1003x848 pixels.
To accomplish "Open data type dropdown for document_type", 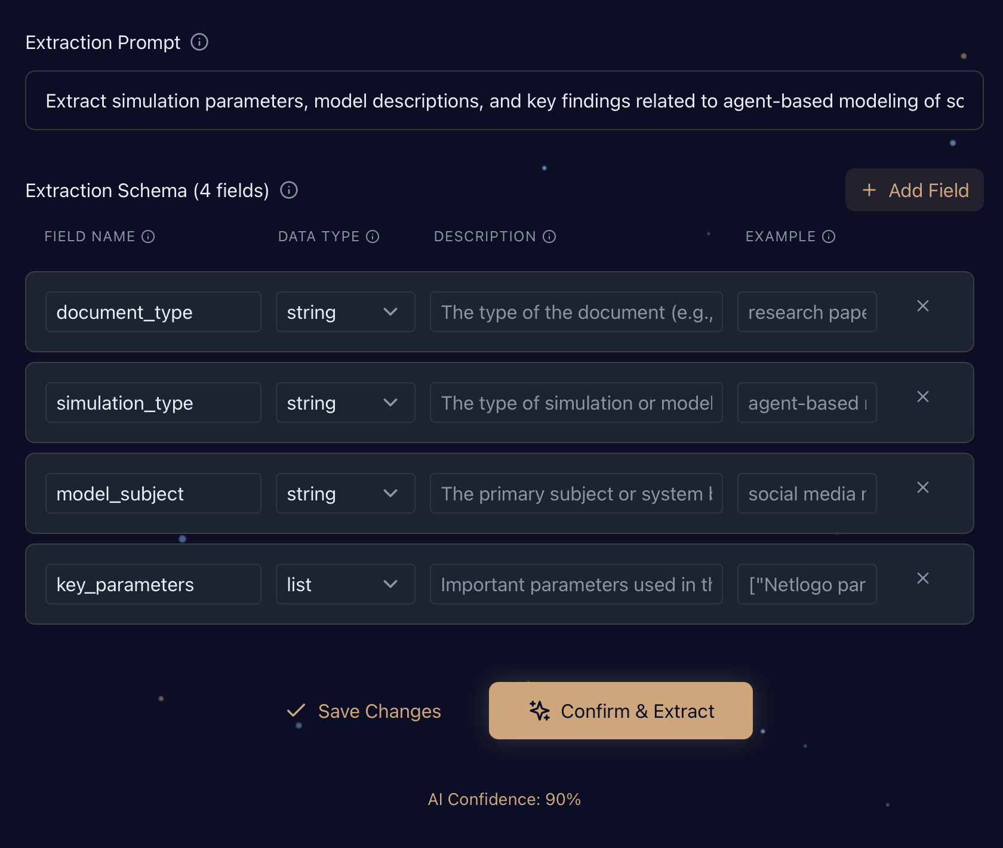I will (345, 312).
